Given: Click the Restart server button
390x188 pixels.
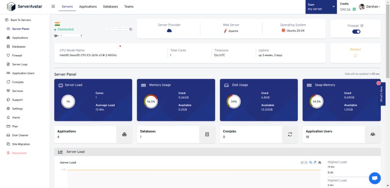Looking at the screenshot, I should coord(355,53).
